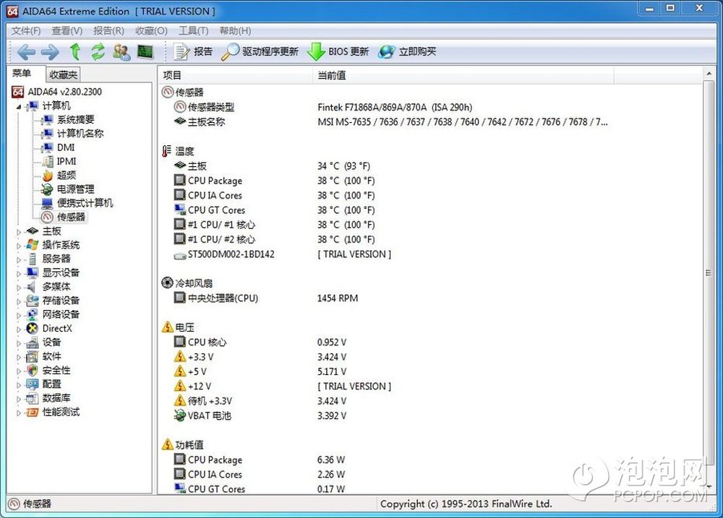Select the CPU 核心 voltage row

coord(260,342)
